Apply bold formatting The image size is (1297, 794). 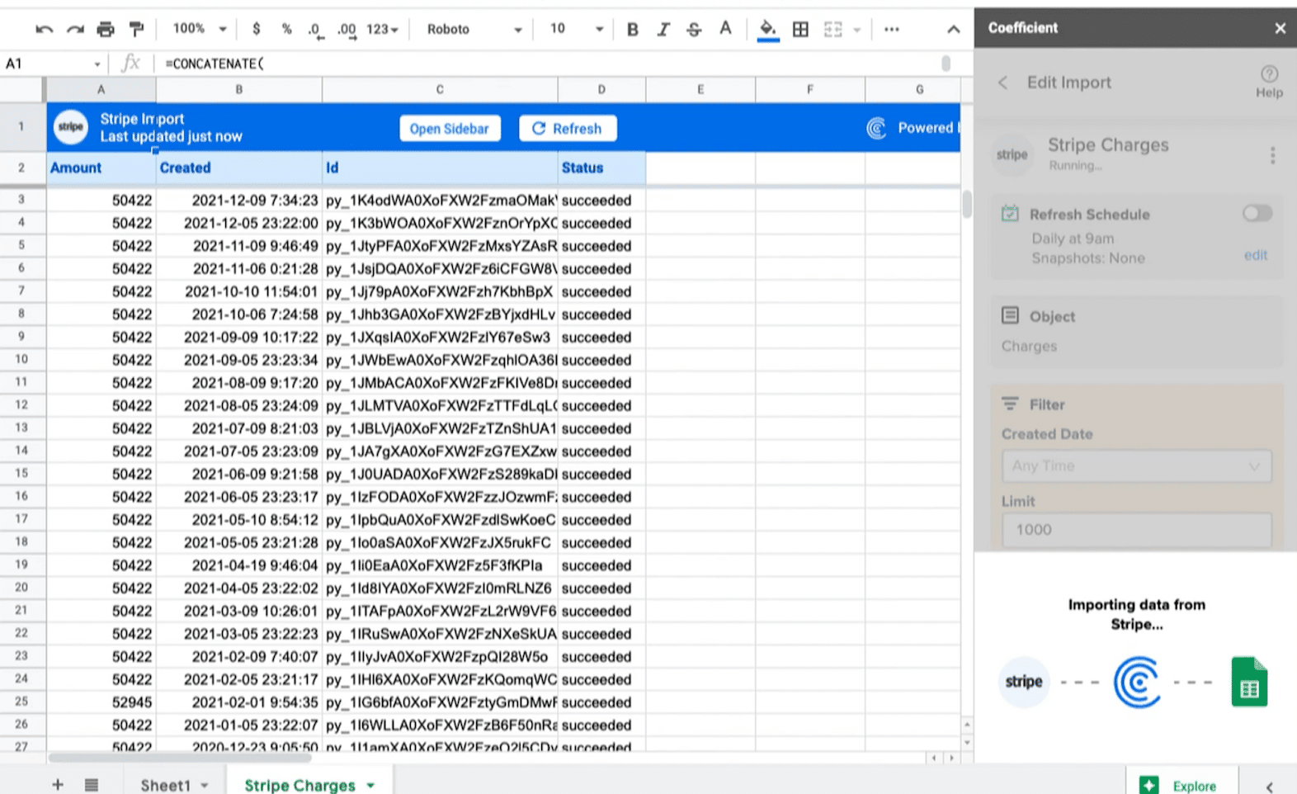(632, 30)
